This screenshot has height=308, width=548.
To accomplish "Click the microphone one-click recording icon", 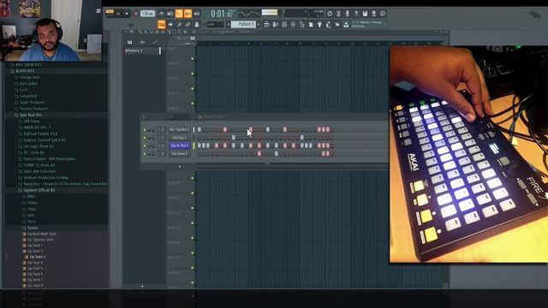I will tap(348, 14).
